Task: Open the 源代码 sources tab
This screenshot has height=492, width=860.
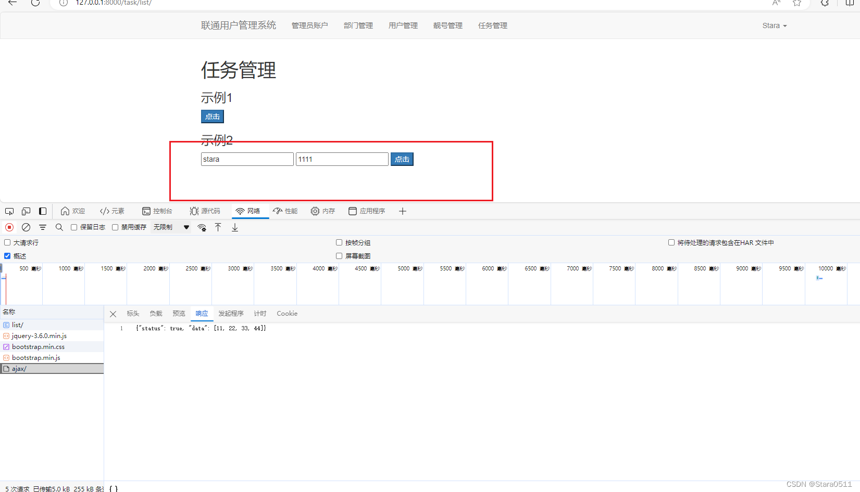Action: pyautogui.click(x=205, y=211)
